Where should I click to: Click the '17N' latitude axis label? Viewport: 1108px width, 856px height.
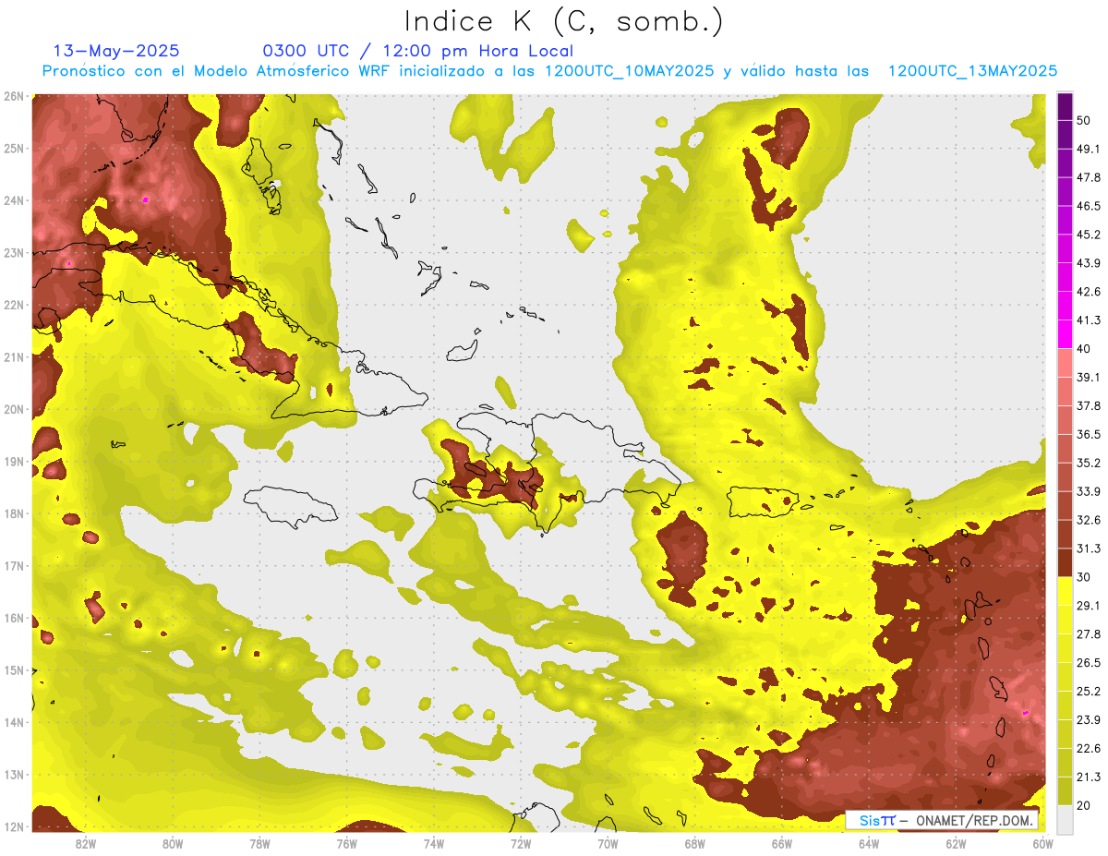pos(14,566)
